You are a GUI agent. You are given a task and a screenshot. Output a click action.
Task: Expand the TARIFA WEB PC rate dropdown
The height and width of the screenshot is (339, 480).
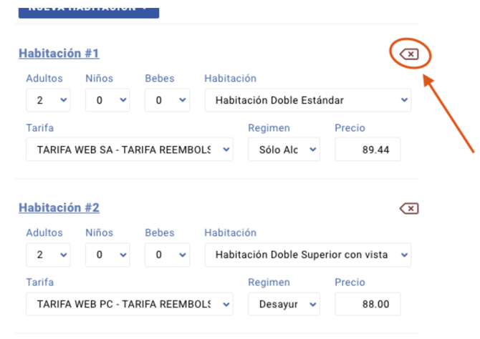click(x=130, y=304)
